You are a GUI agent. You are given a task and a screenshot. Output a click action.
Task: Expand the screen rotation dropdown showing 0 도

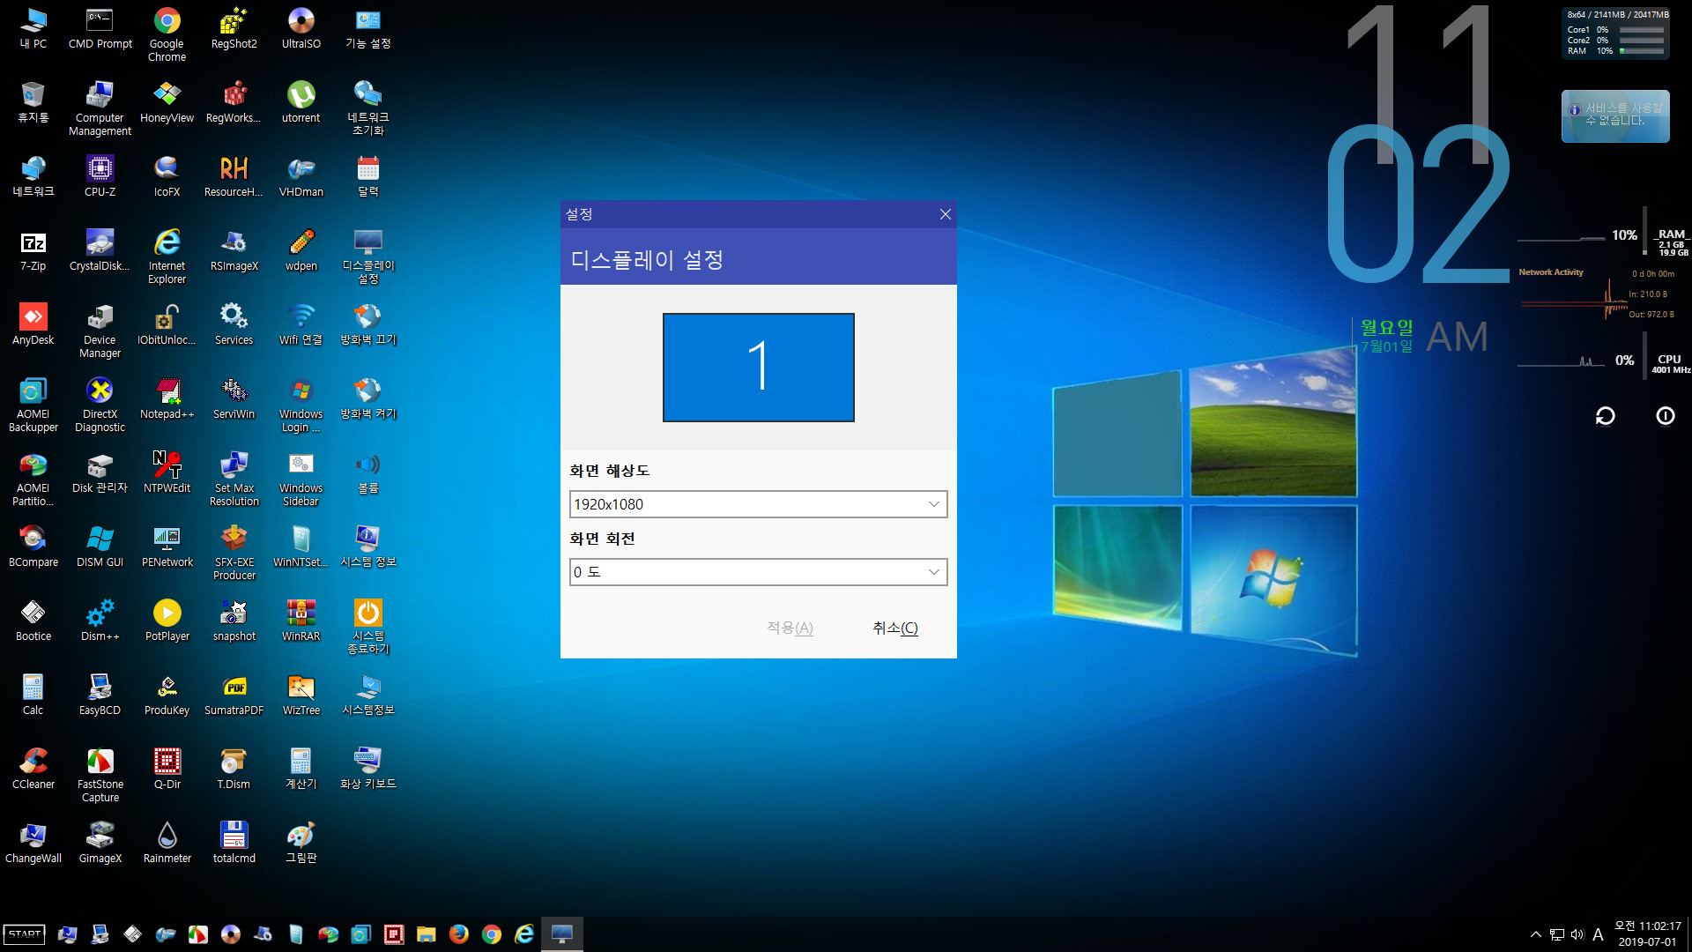pos(758,572)
